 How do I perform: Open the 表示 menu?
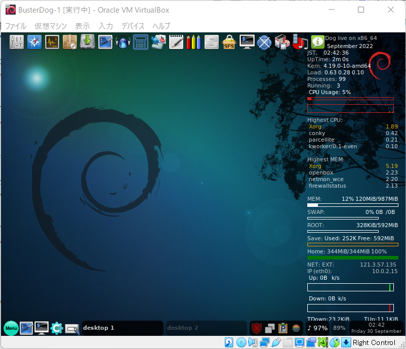(x=83, y=26)
